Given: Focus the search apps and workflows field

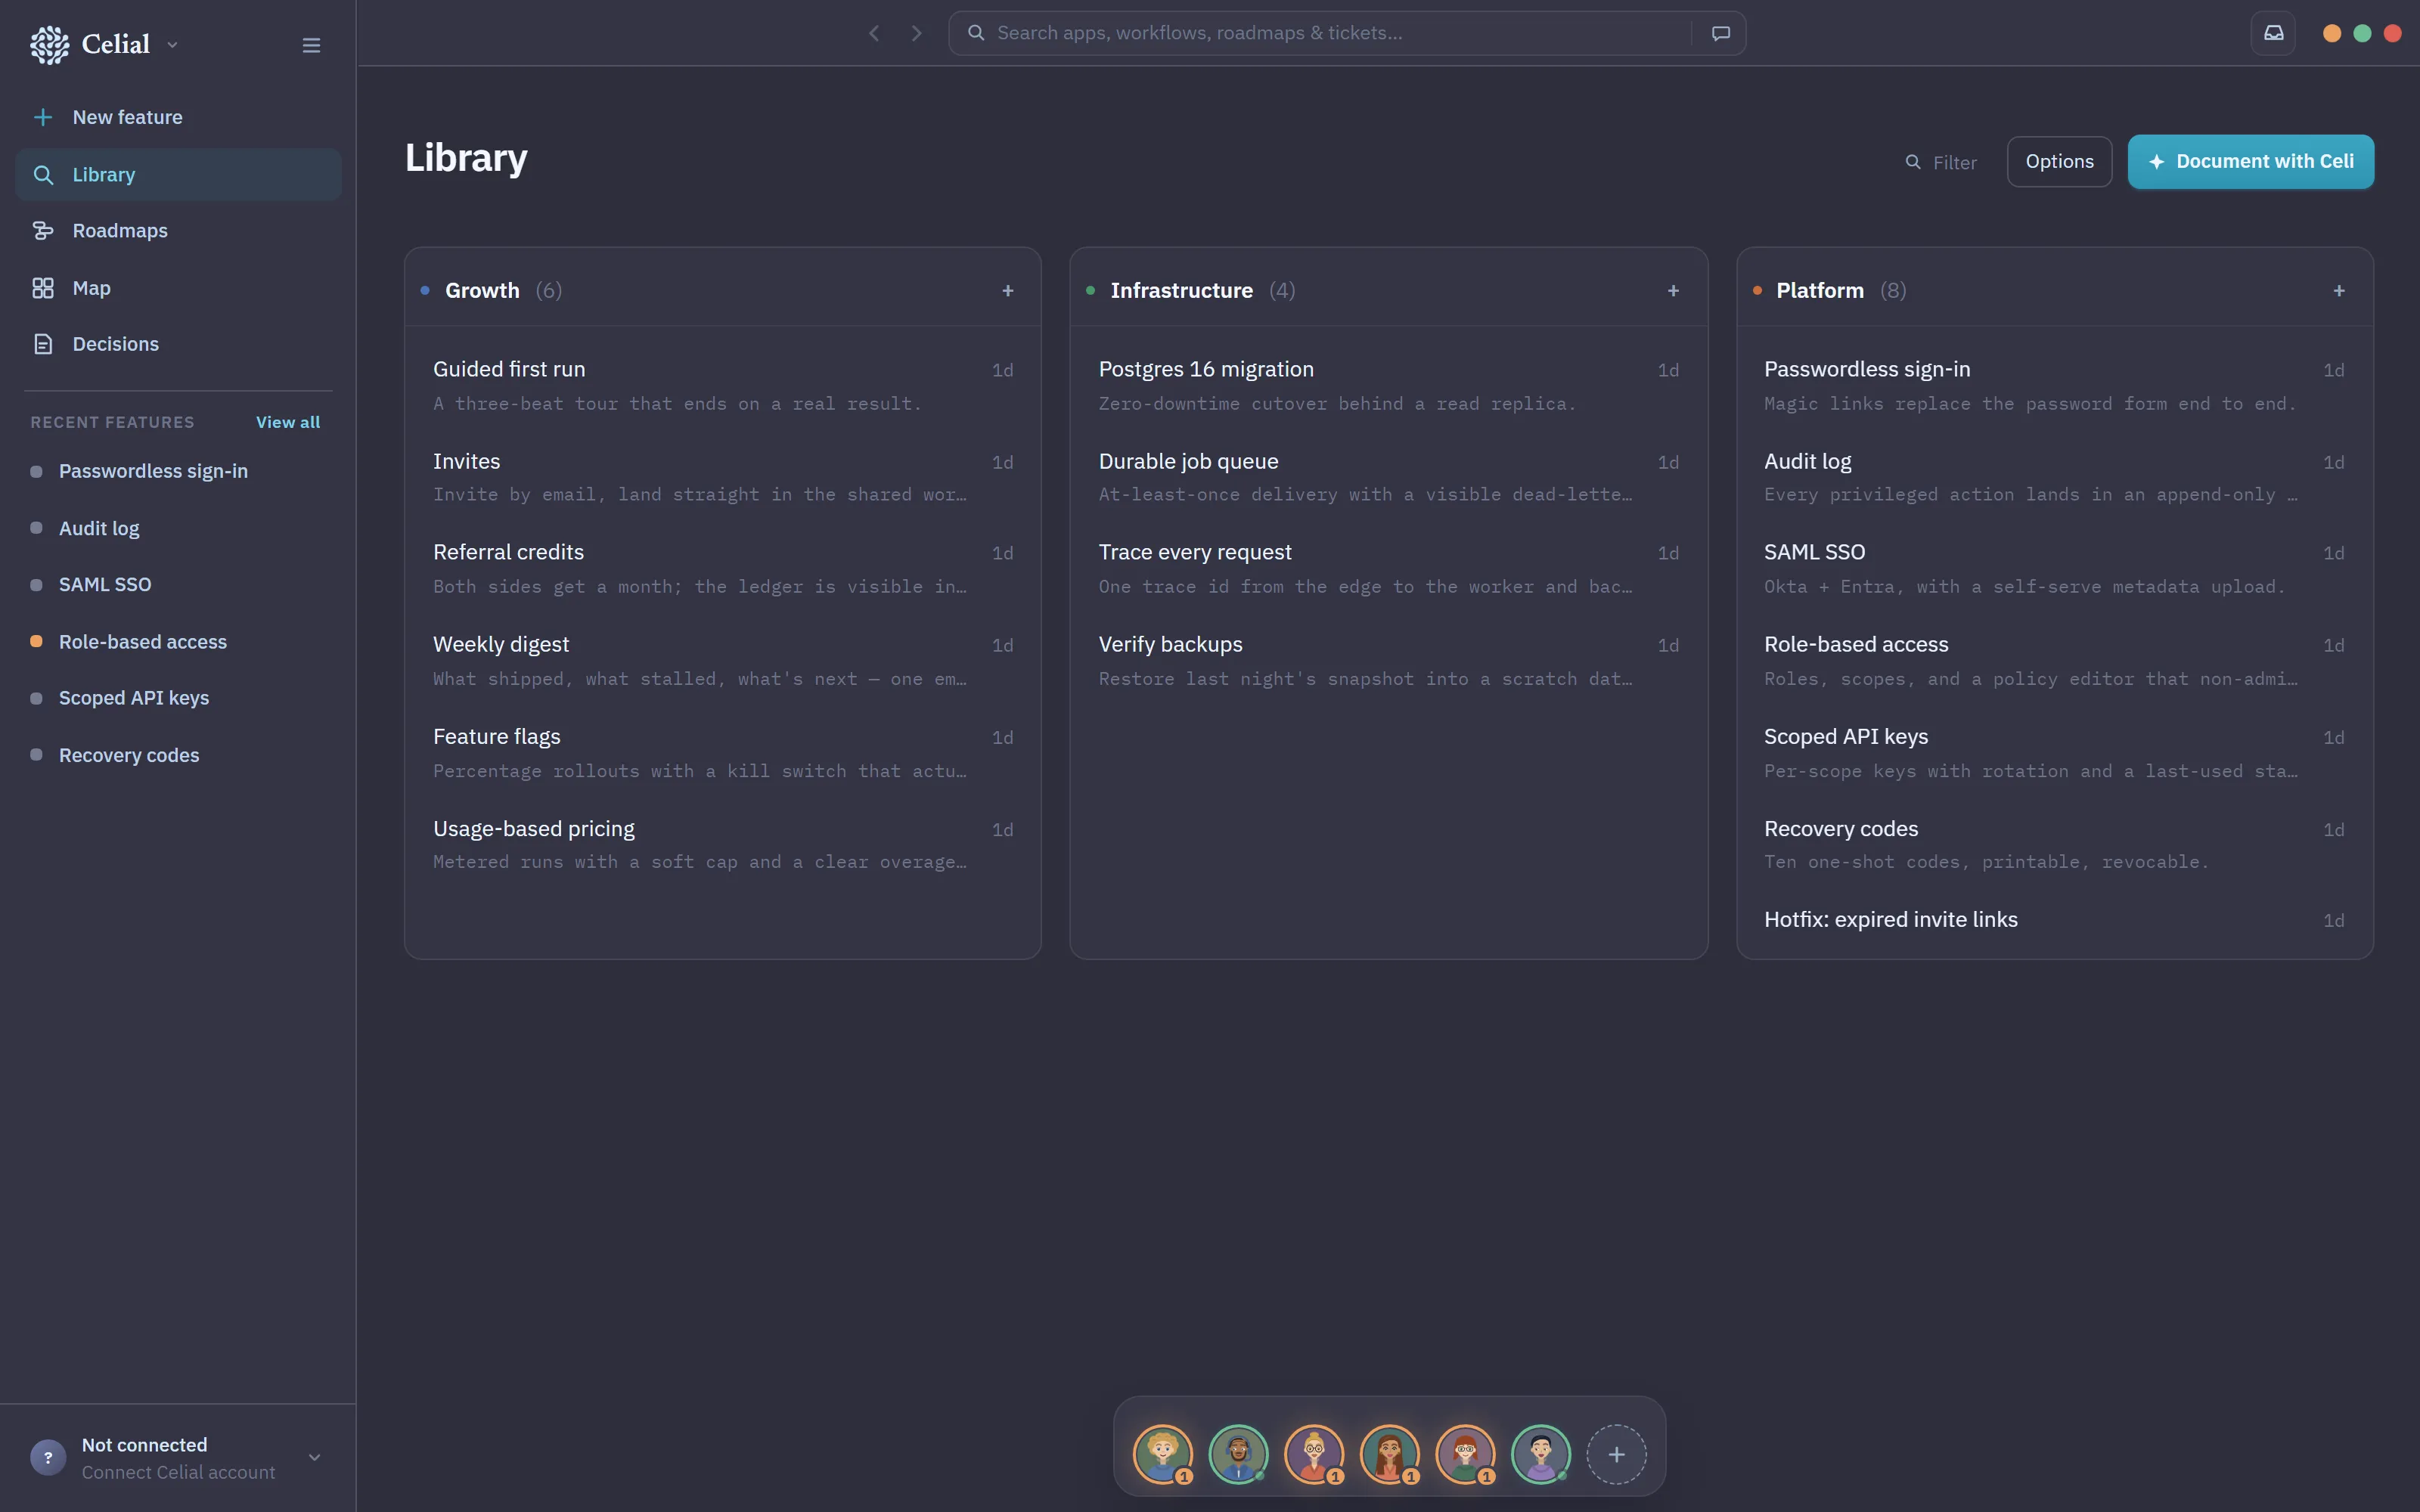Looking at the screenshot, I should [1347, 33].
